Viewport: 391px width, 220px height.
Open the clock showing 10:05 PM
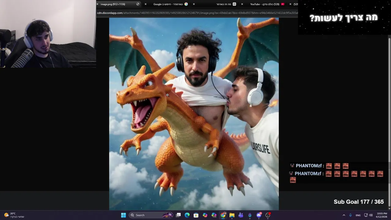(x=382, y=215)
